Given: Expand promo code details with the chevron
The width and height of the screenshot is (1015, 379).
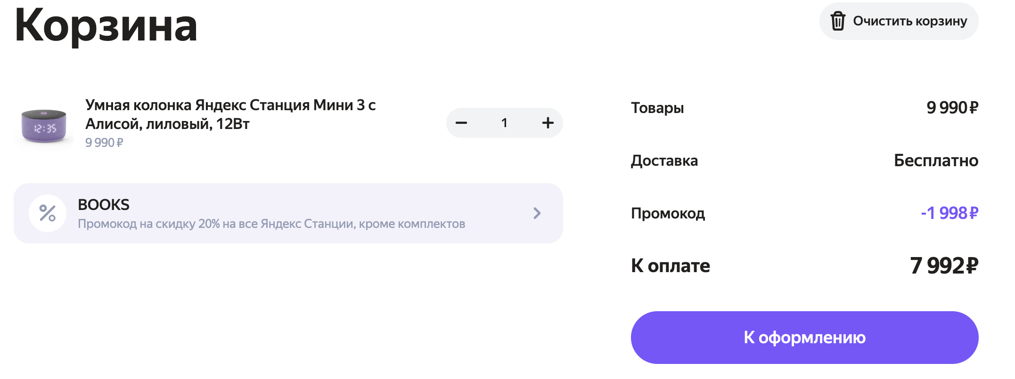Looking at the screenshot, I should coord(537,213).
